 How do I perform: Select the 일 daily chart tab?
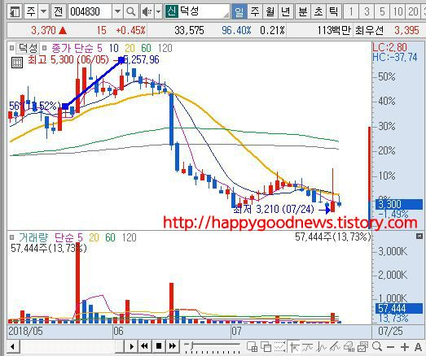(239, 11)
